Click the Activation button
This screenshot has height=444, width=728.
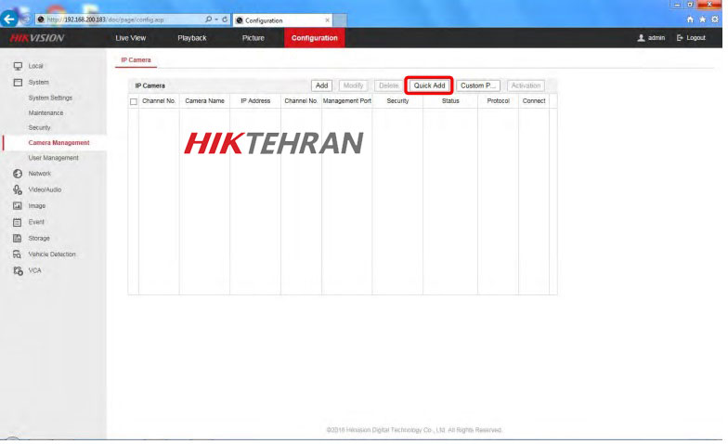point(526,85)
